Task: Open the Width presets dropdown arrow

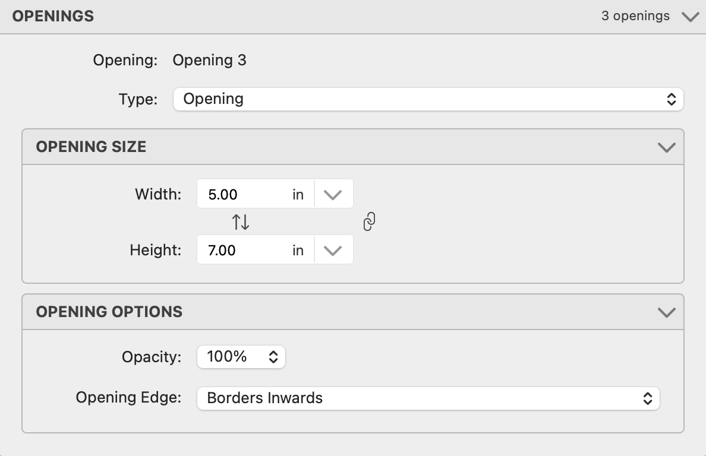Action: pyautogui.click(x=333, y=195)
